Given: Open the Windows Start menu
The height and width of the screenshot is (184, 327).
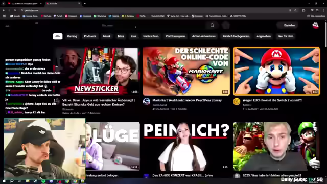Looking at the screenshot, I should 4,181.
